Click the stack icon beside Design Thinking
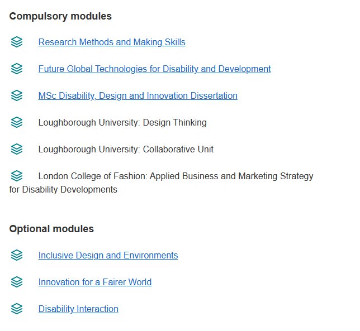The height and width of the screenshot is (331, 360). tap(17, 122)
